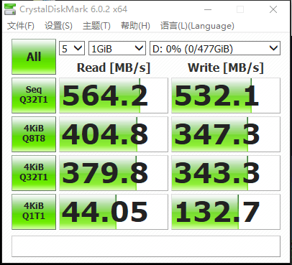Open the drive dropdown showing D: 0%
Viewport: 292px width, 265px height.
point(215,48)
